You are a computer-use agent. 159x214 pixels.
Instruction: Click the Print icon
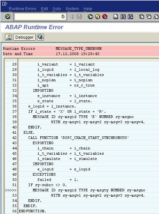click(116, 17)
